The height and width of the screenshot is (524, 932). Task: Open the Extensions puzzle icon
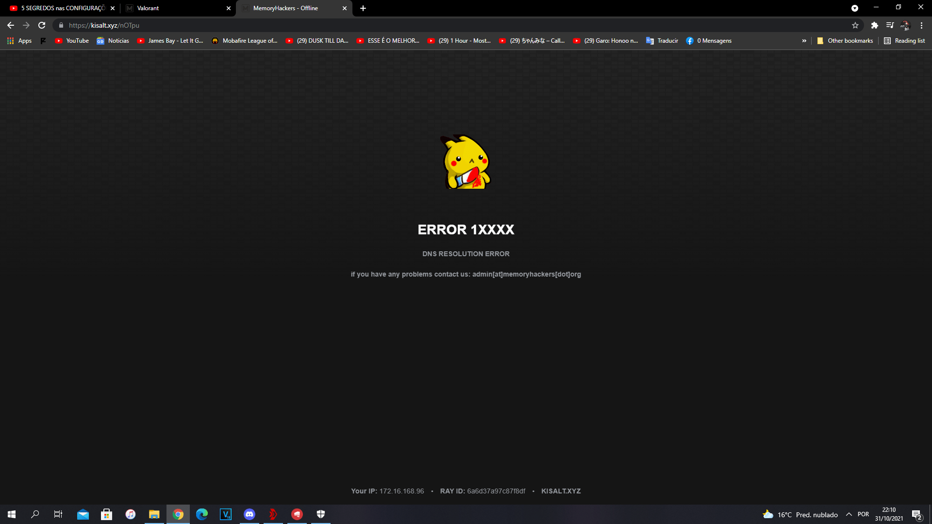[875, 25]
